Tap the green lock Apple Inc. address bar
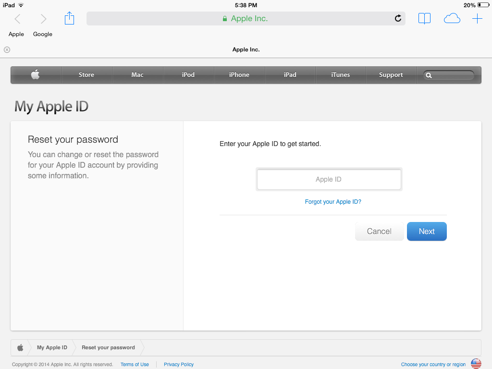 pos(246,19)
